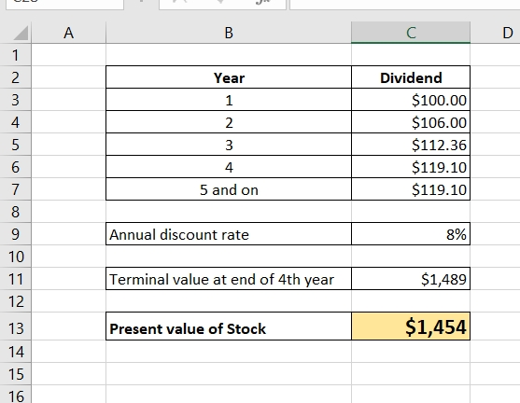
Task: Select row 13 header
Action: click(x=16, y=327)
